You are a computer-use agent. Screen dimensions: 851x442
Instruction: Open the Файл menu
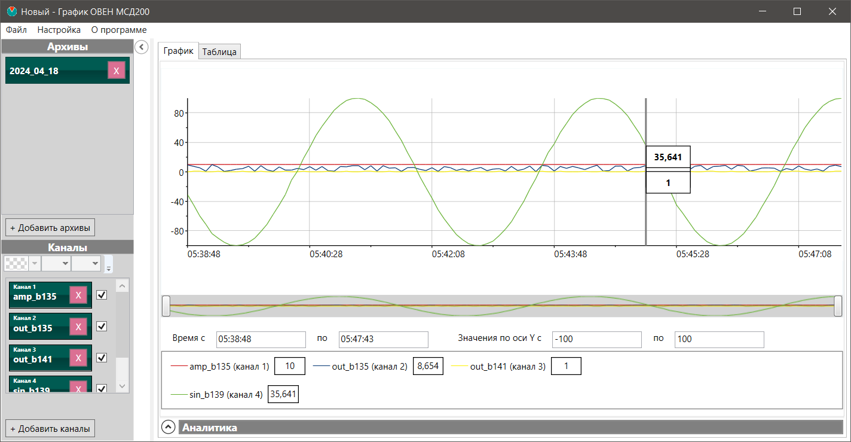click(x=16, y=30)
